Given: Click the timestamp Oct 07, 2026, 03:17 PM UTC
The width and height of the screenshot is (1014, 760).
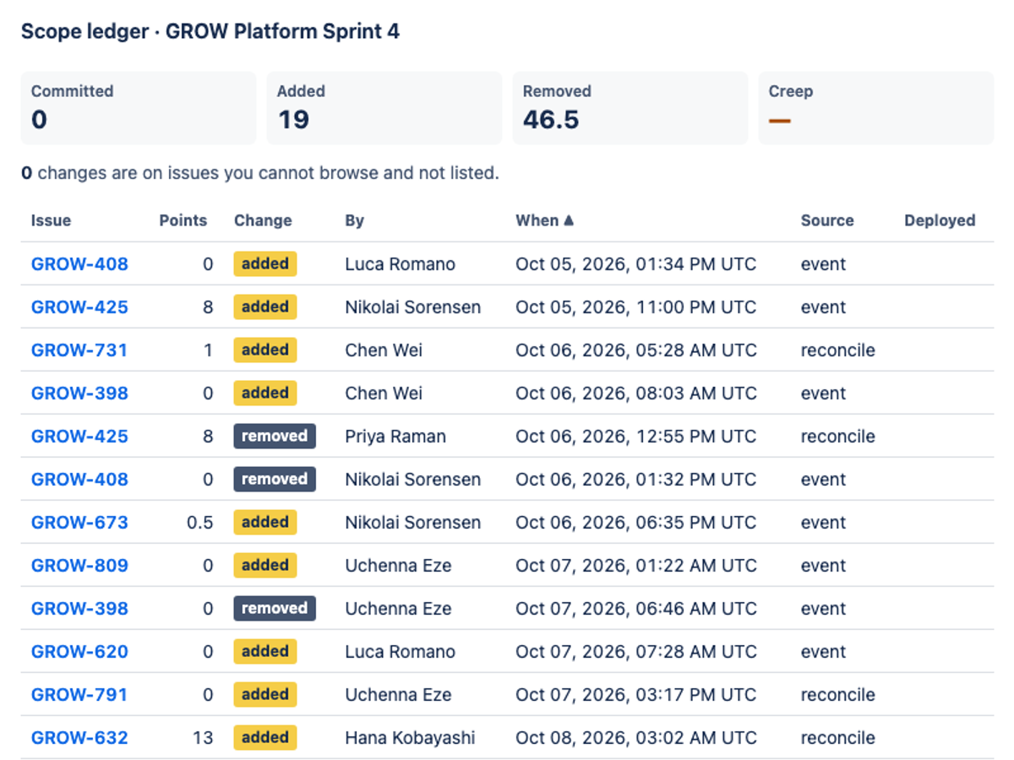Looking at the screenshot, I should (x=635, y=694).
